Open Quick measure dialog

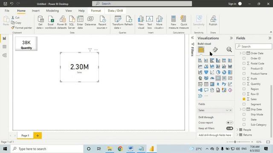pyautogui.click(x=184, y=22)
